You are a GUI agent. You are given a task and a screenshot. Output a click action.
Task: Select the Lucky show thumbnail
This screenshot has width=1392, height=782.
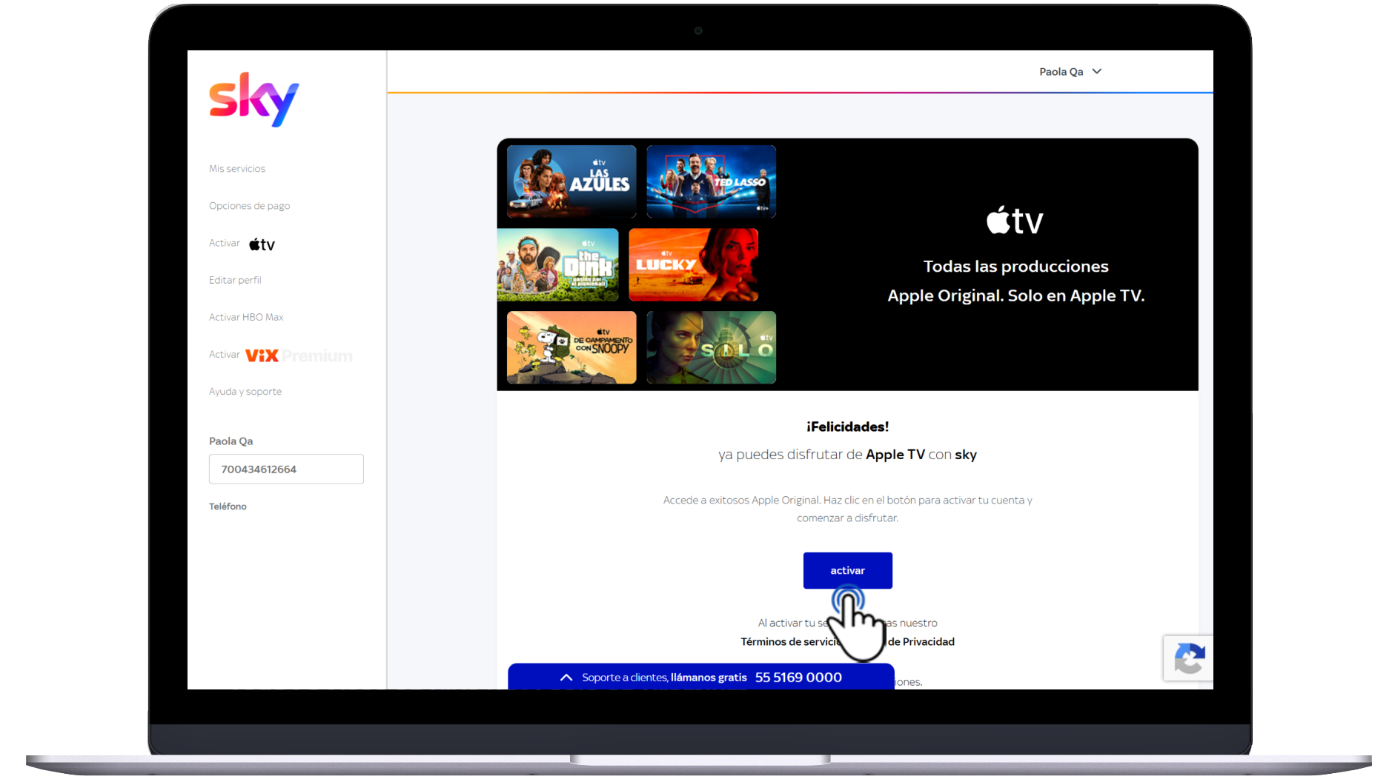tap(694, 264)
